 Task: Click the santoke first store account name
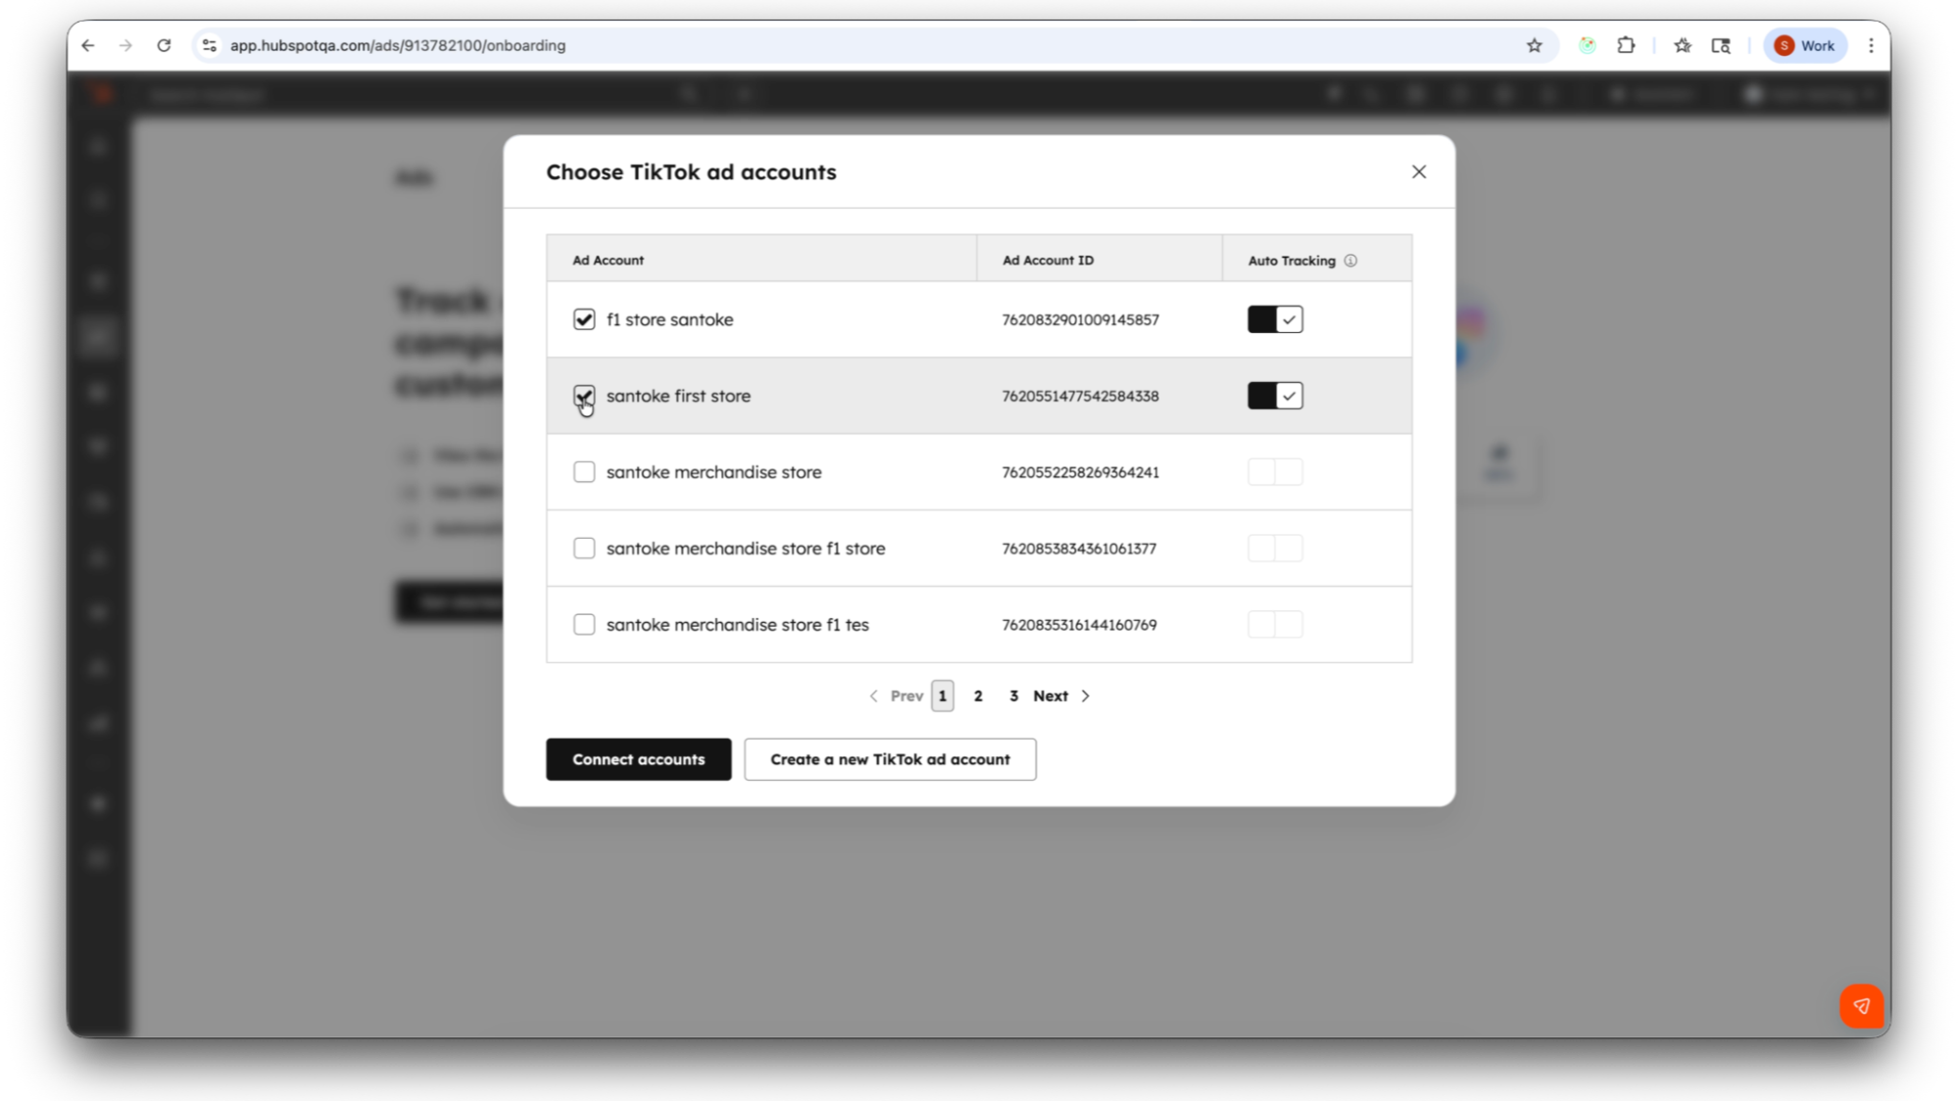click(x=678, y=396)
